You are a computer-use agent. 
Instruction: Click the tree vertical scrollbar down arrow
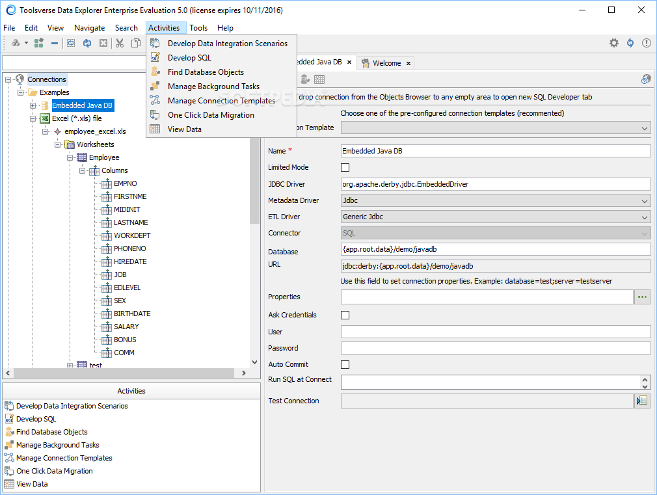[254, 362]
